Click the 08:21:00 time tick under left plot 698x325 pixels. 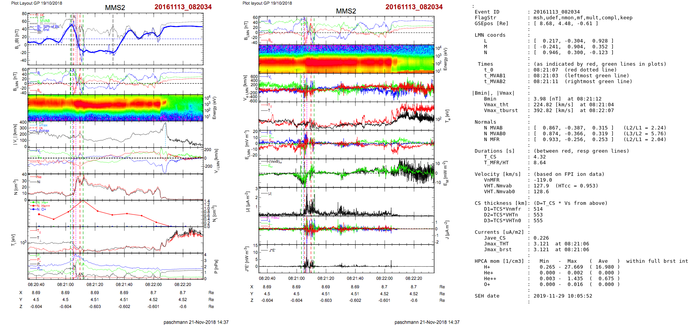[65, 284]
